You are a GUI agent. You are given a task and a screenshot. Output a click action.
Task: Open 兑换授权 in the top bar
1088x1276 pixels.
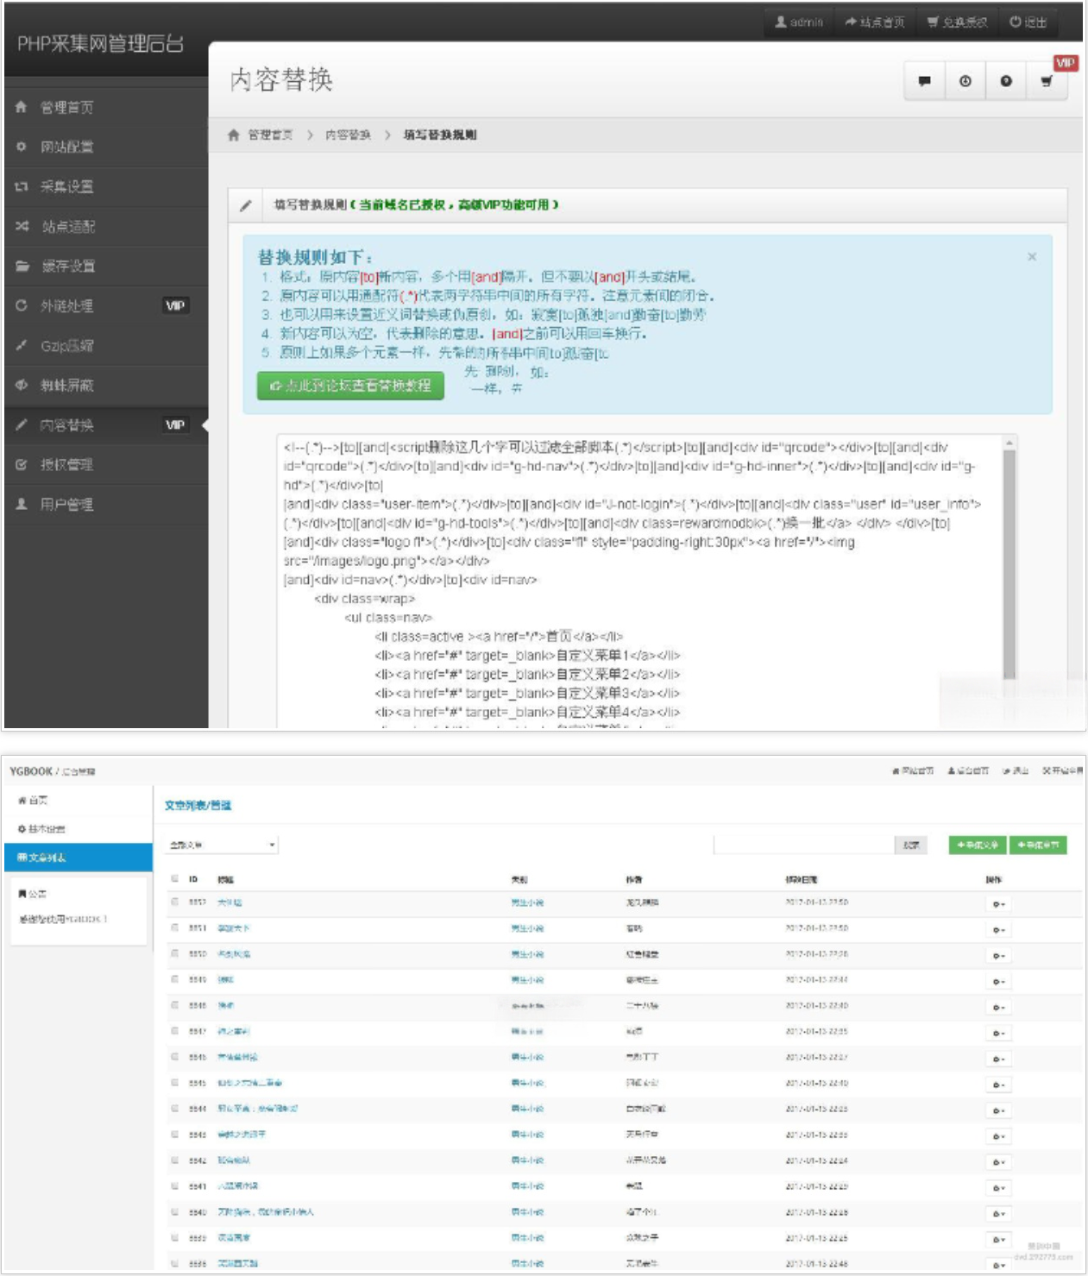(957, 22)
